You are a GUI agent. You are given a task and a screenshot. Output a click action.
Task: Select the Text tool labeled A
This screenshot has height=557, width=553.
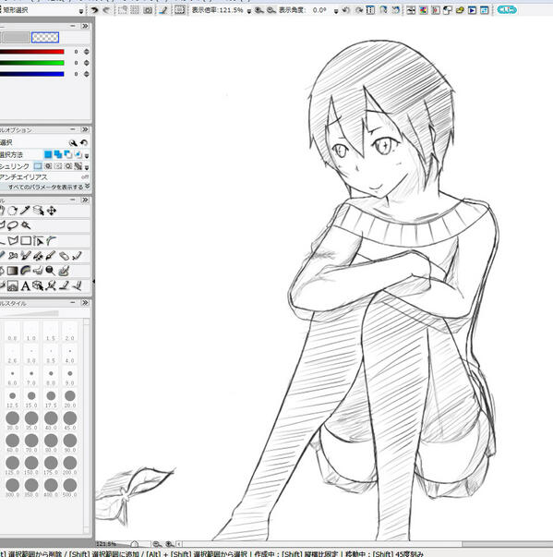point(25,286)
